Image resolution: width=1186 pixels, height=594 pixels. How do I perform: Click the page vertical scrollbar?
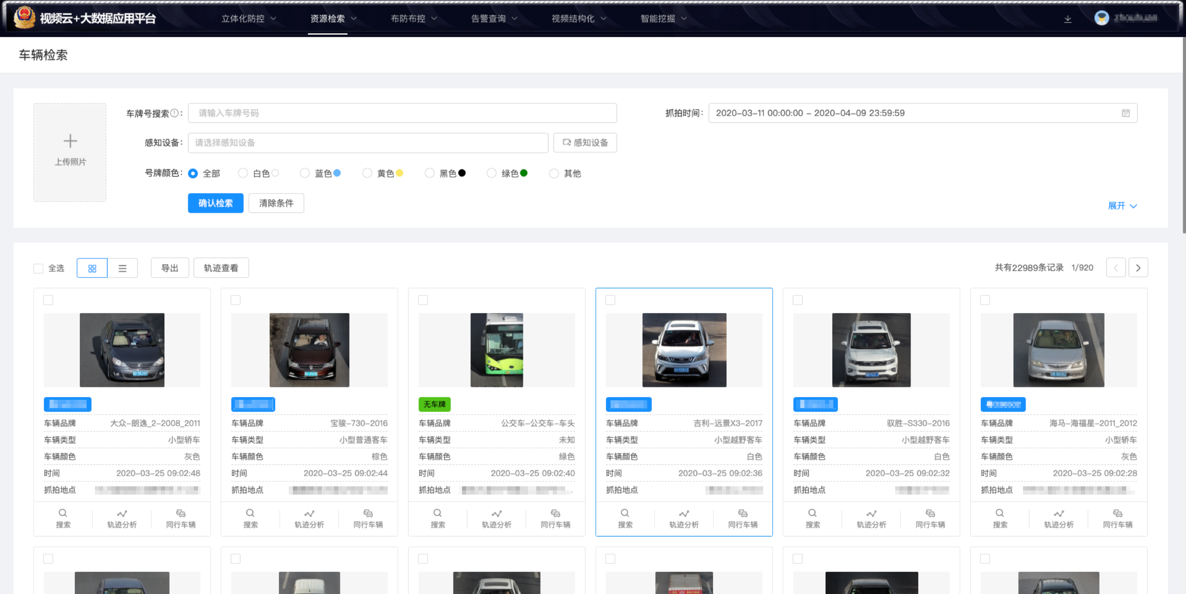tap(1183, 135)
